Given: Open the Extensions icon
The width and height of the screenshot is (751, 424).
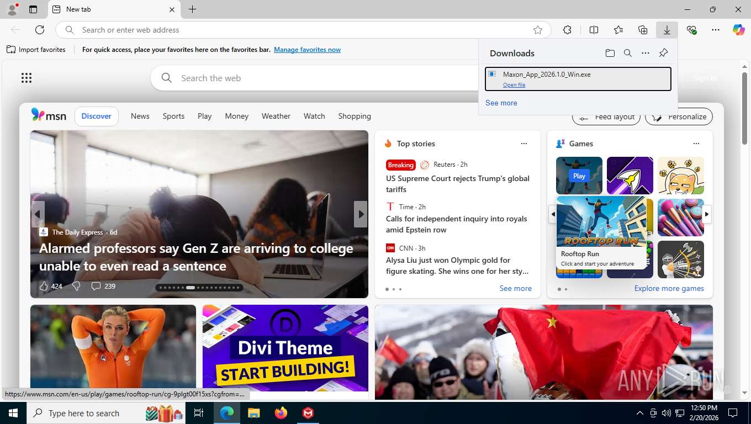Looking at the screenshot, I should pos(567,30).
